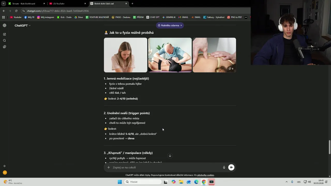
Task: Open the user profile avatar
Action: pyautogui.click(x=5, y=172)
